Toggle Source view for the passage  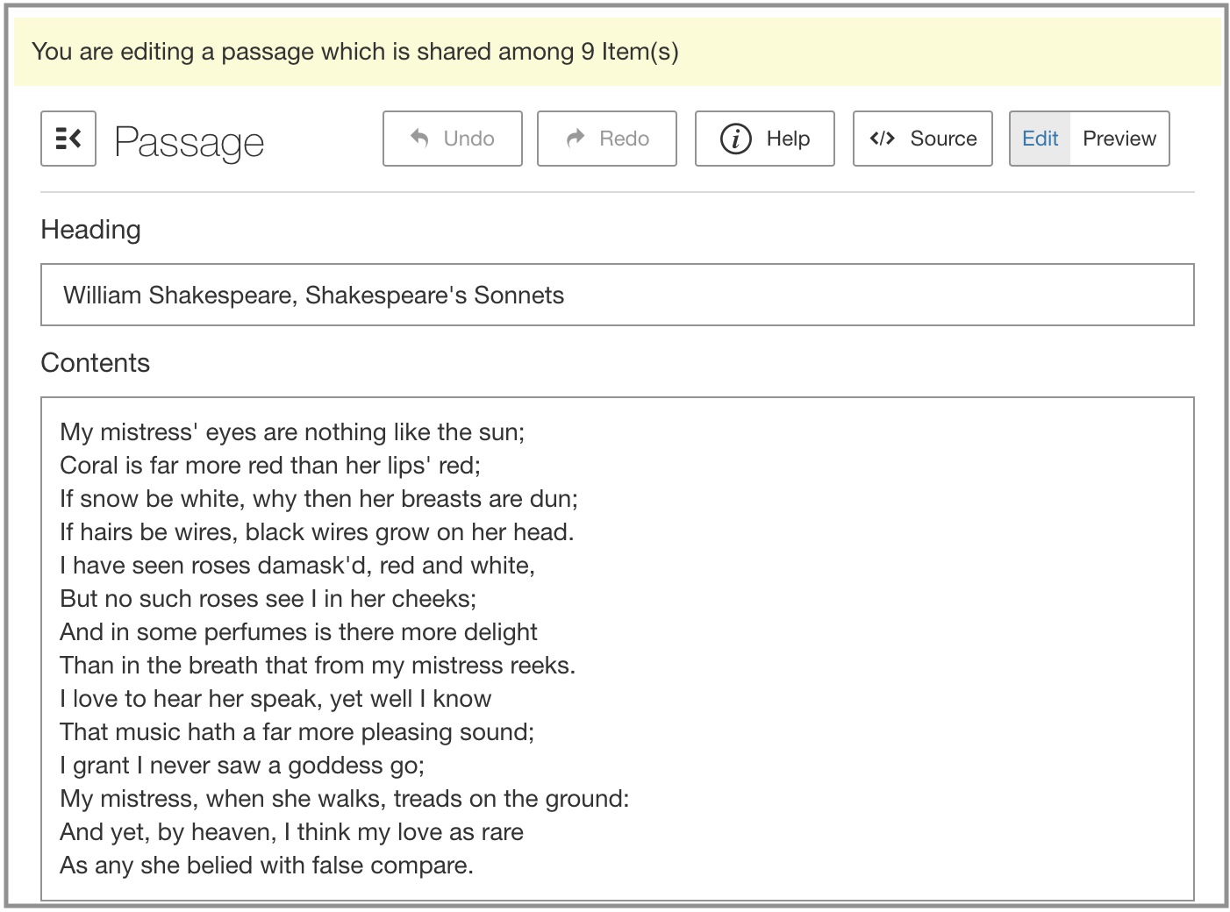click(x=922, y=138)
